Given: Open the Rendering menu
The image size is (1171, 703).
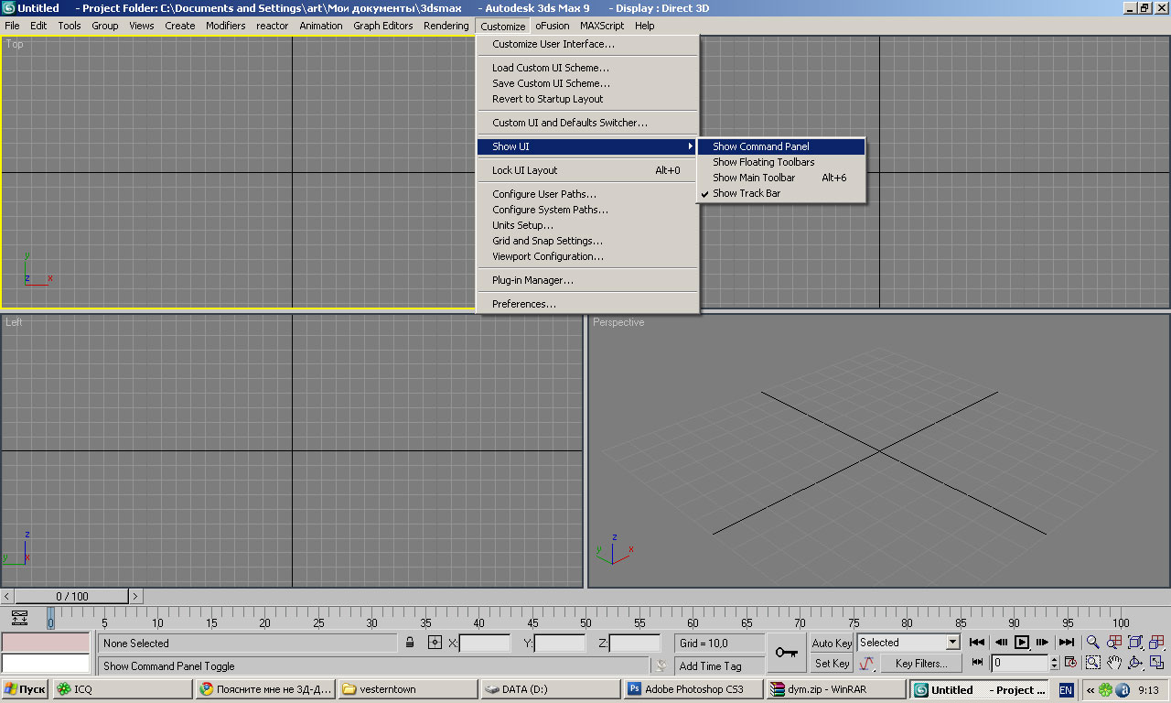Looking at the screenshot, I should (x=446, y=26).
